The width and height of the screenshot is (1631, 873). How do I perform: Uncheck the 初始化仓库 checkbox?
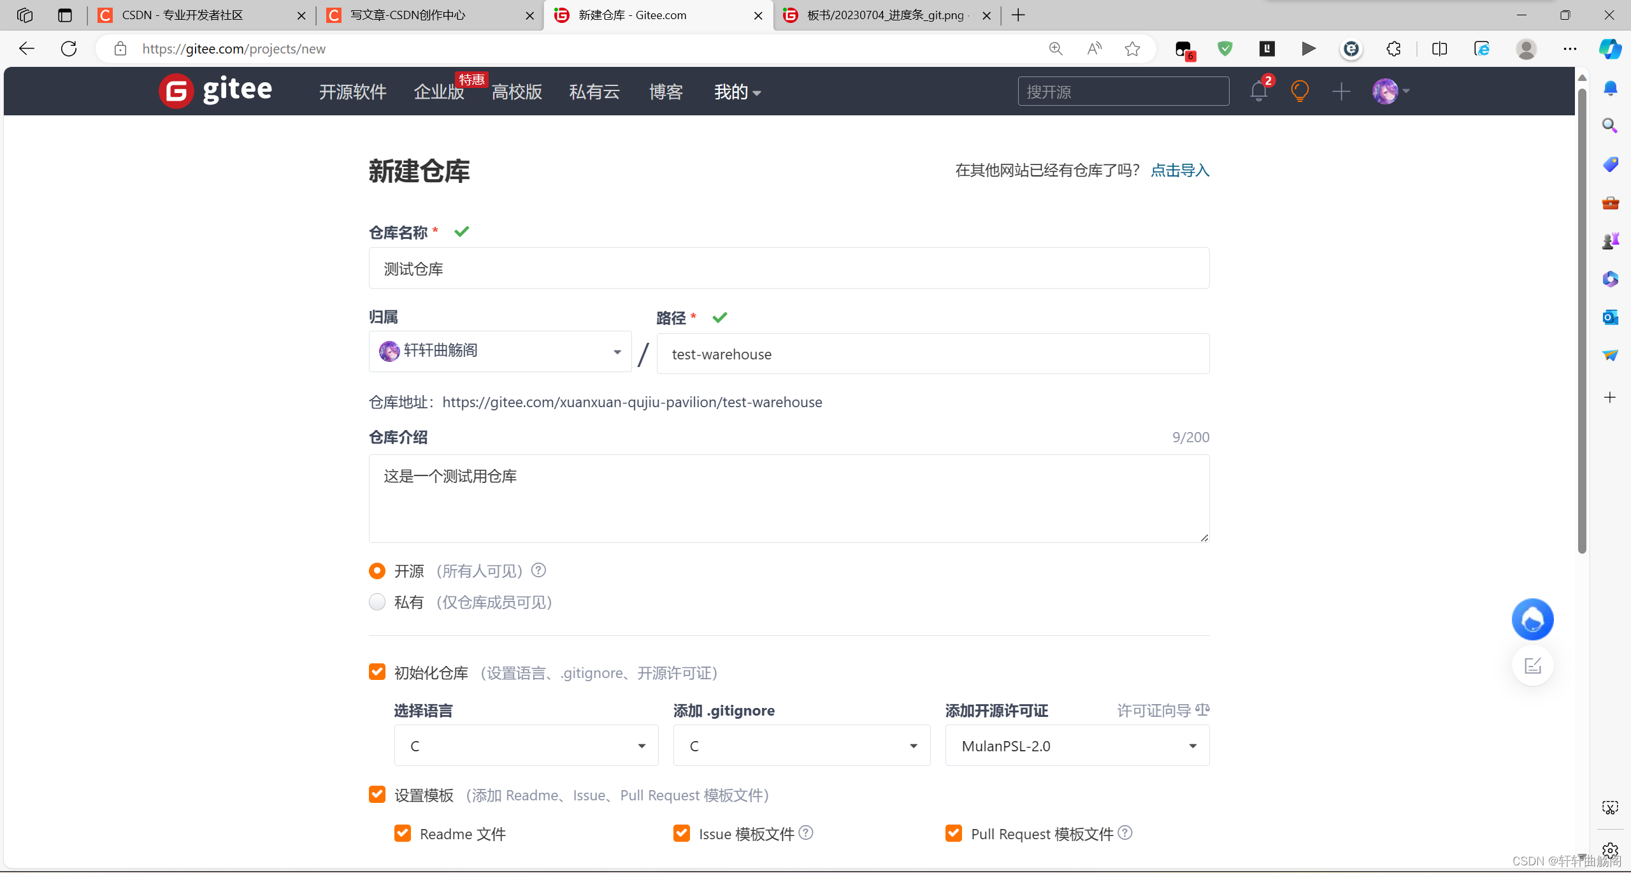(377, 672)
